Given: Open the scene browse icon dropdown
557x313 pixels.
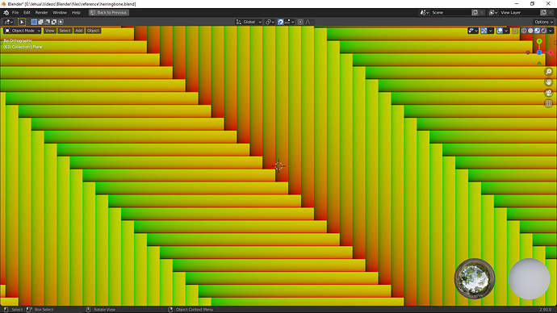Looking at the screenshot, I should 425,12.
